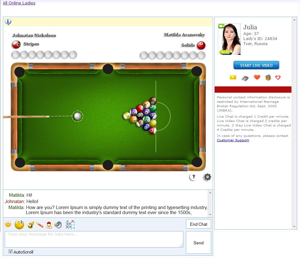Click the chat log scroll down arrow
The width and height of the screenshot is (300, 268).
point(210,215)
